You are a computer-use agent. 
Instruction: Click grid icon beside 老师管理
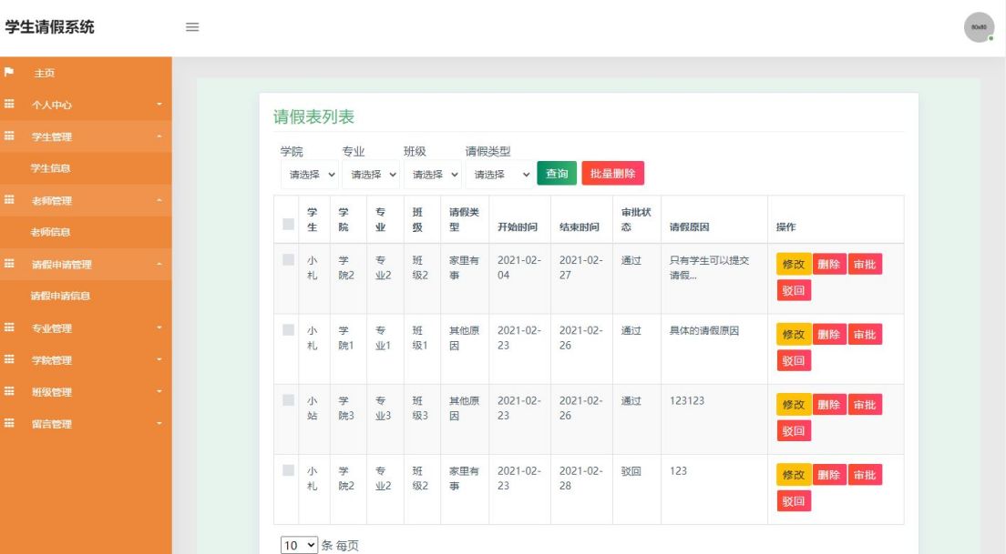9,200
